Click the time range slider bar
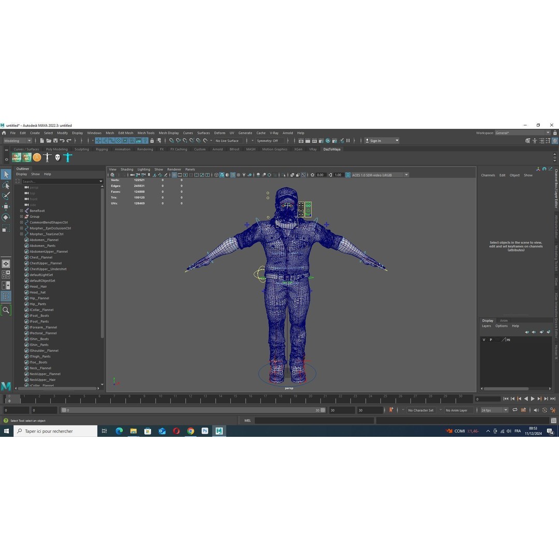This screenshot has width=559, height=559. [x=193, y=410]
